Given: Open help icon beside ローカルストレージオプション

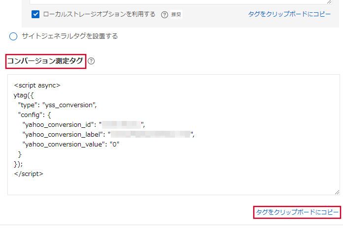Looking at the screenshot, I should pyautogui.click(x=164, y=15).
